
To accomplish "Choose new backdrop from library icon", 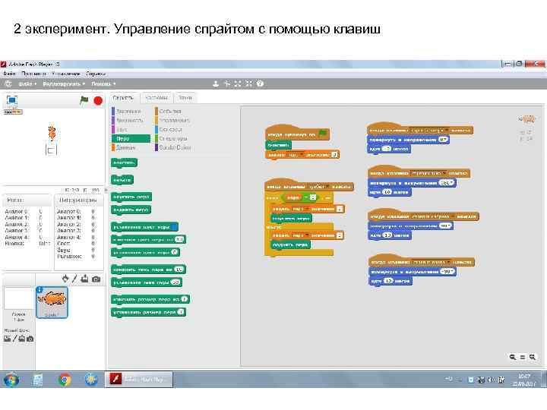I will [x=8, y=338].
